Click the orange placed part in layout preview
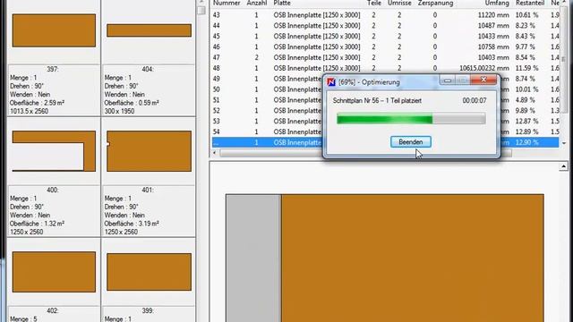The width and height of the screenshot is (573, 322). [x=412, y=258]
